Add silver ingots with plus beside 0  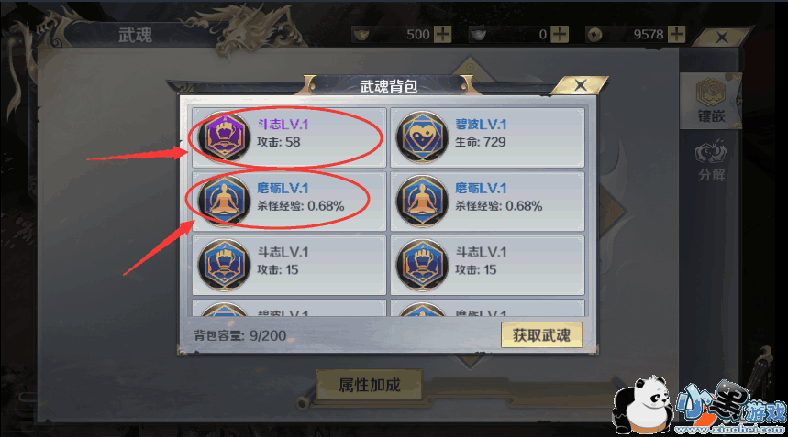[560, 34]
